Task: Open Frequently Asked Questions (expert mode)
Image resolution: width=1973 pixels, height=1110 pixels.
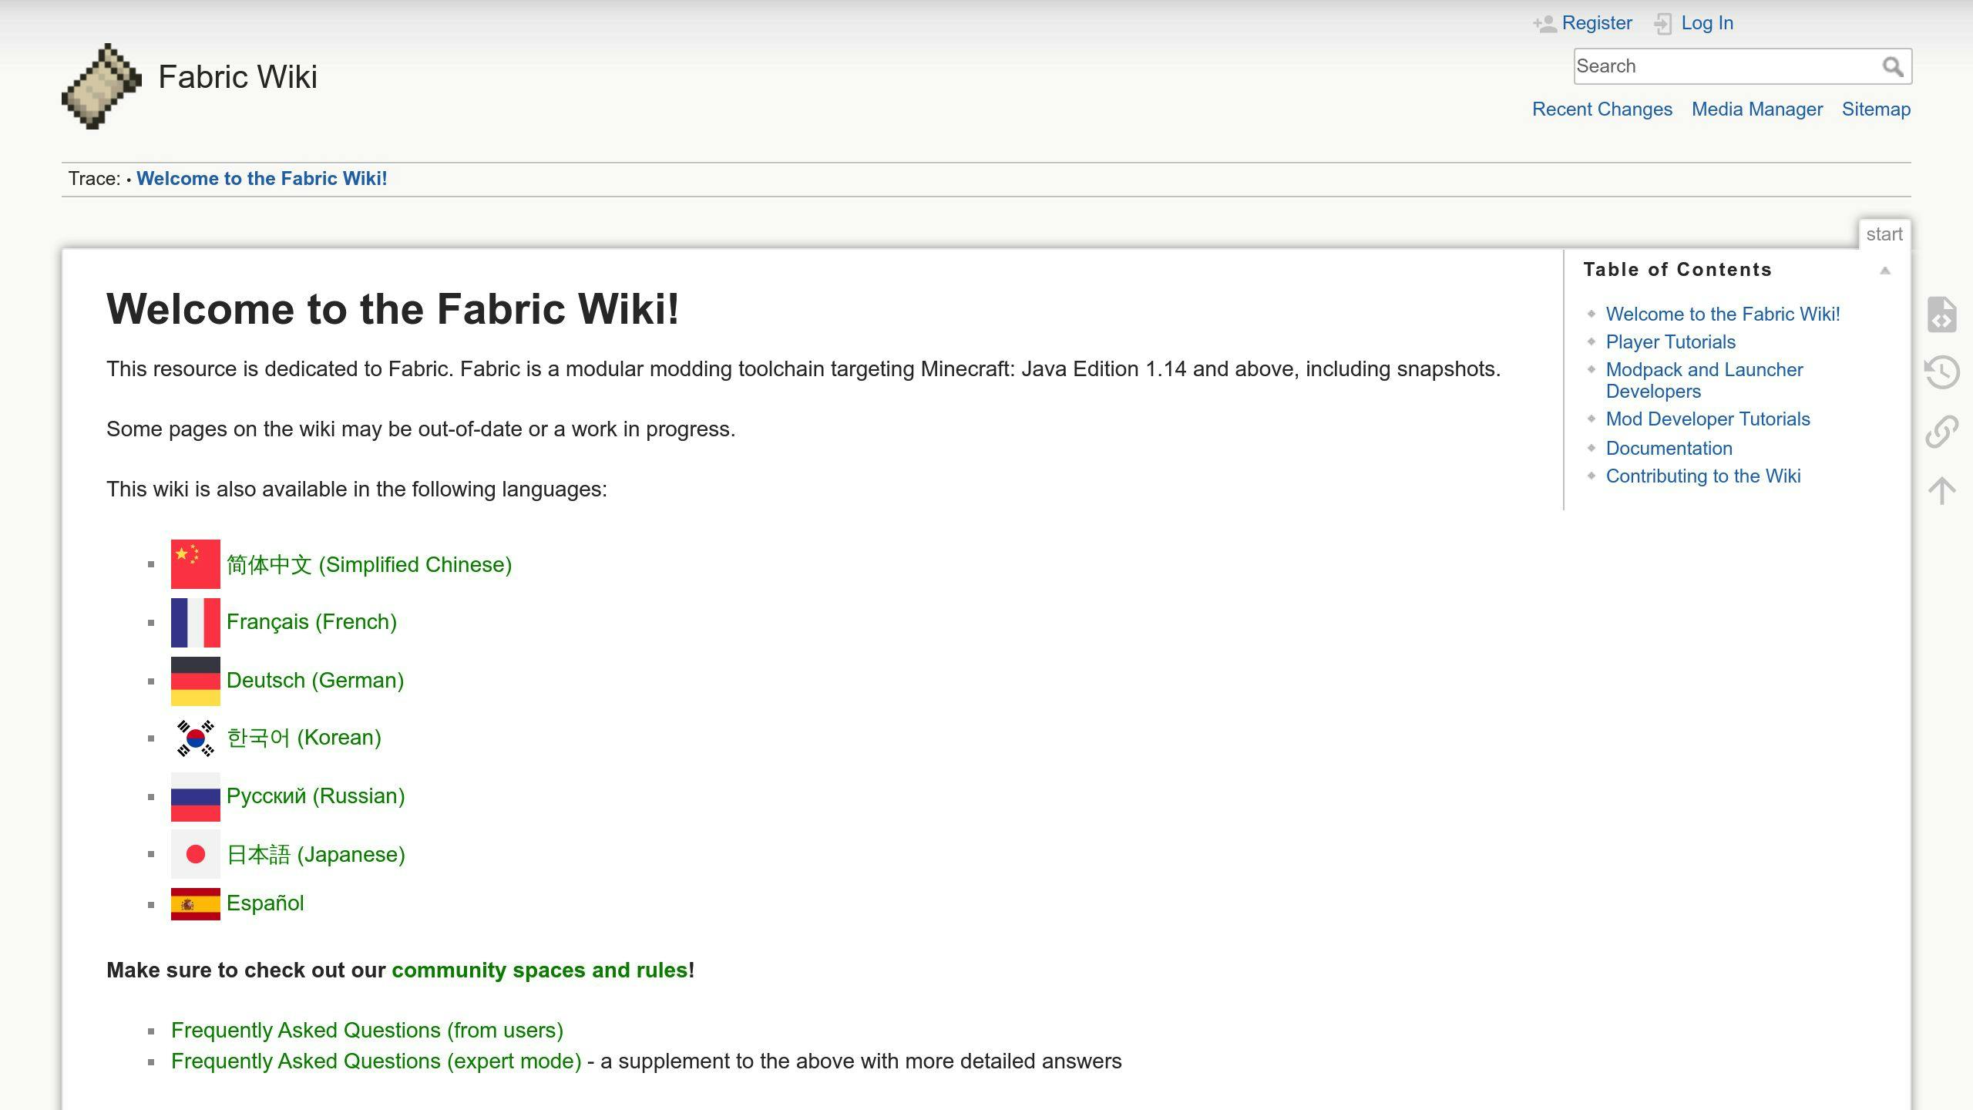Action: pos(376,1061)
